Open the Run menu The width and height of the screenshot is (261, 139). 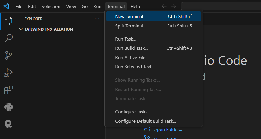pos(97,7)
